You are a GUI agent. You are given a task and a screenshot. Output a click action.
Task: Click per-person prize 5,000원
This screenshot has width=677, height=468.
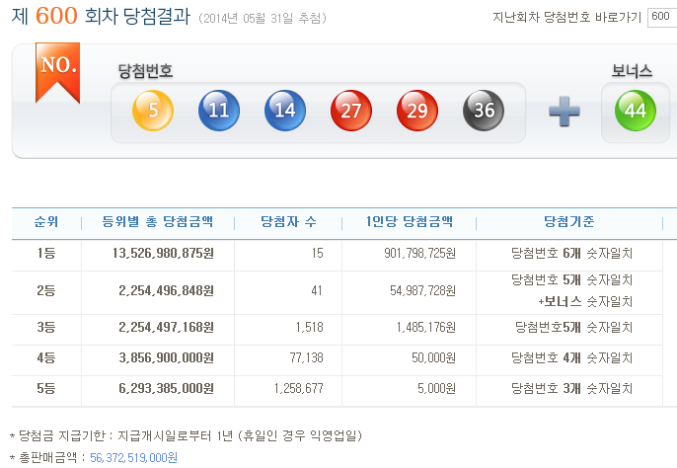(x=437, y=388)
